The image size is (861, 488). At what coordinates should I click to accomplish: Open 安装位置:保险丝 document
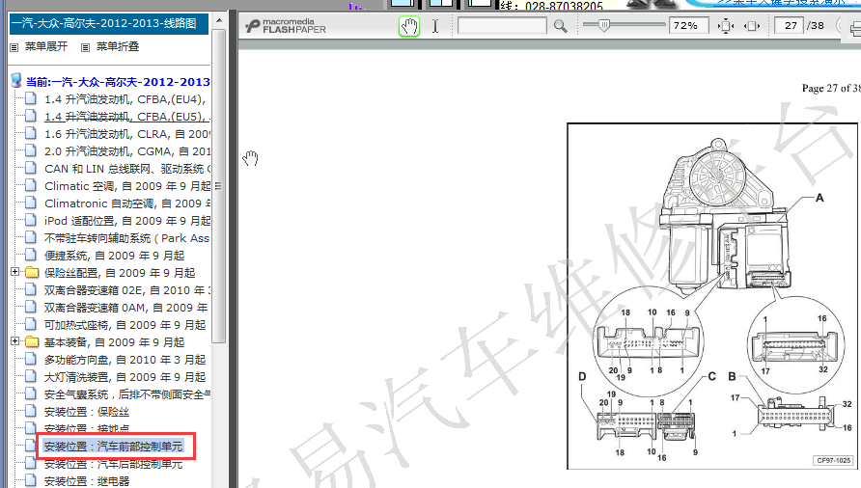tap(87, 412)
